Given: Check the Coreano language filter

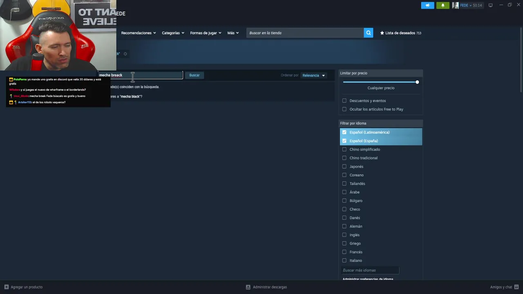Looking at the screenshot, I should click(x=344, y=175).
